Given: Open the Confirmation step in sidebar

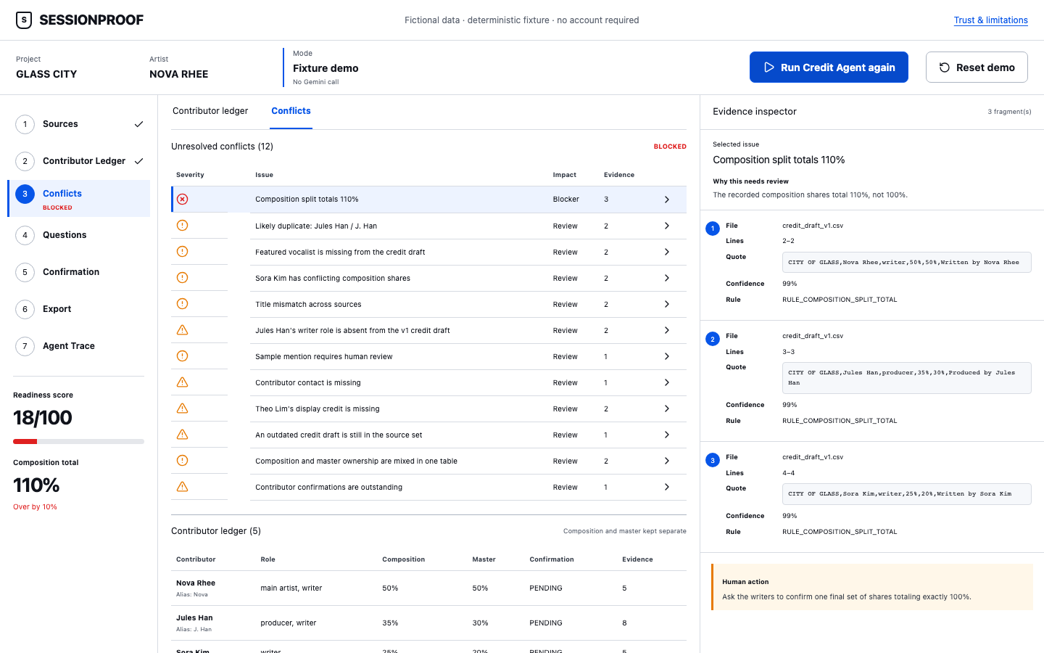Looking at the screenshot, I should pos(79,272).
